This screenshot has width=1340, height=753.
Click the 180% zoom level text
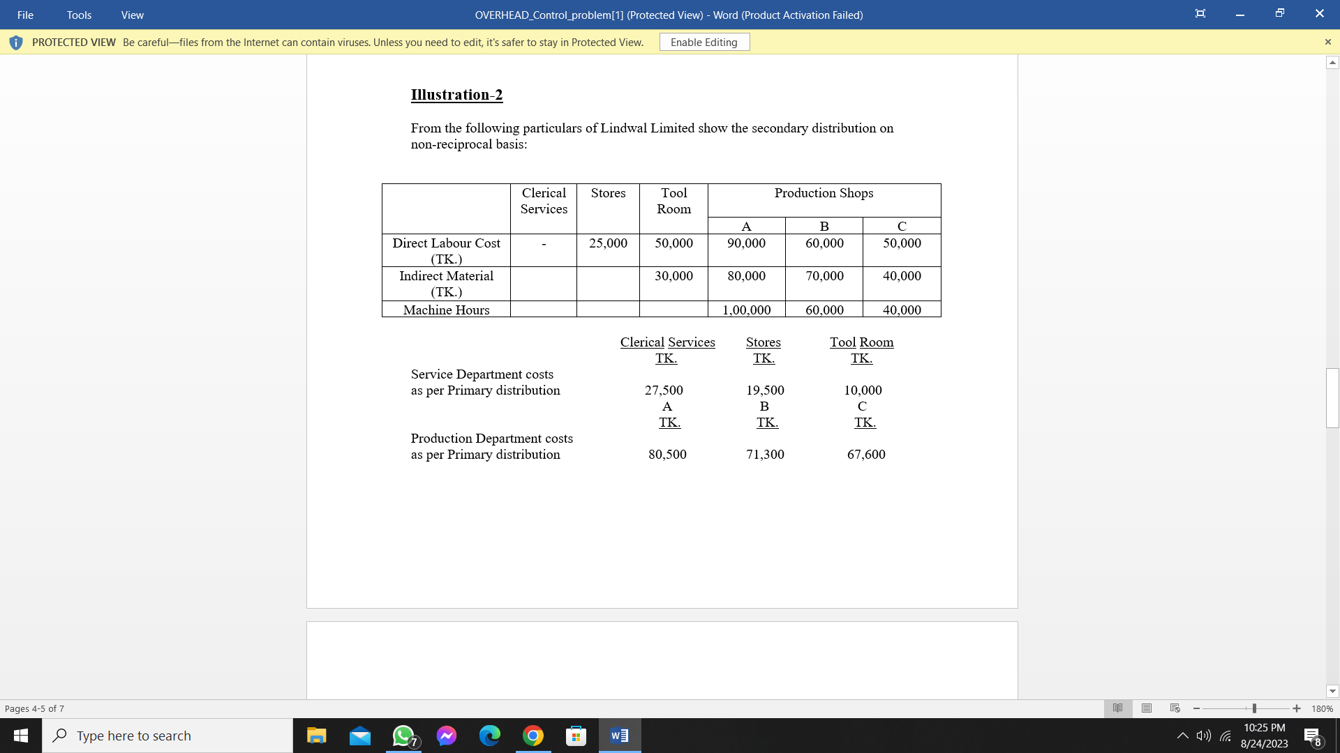1322,708
